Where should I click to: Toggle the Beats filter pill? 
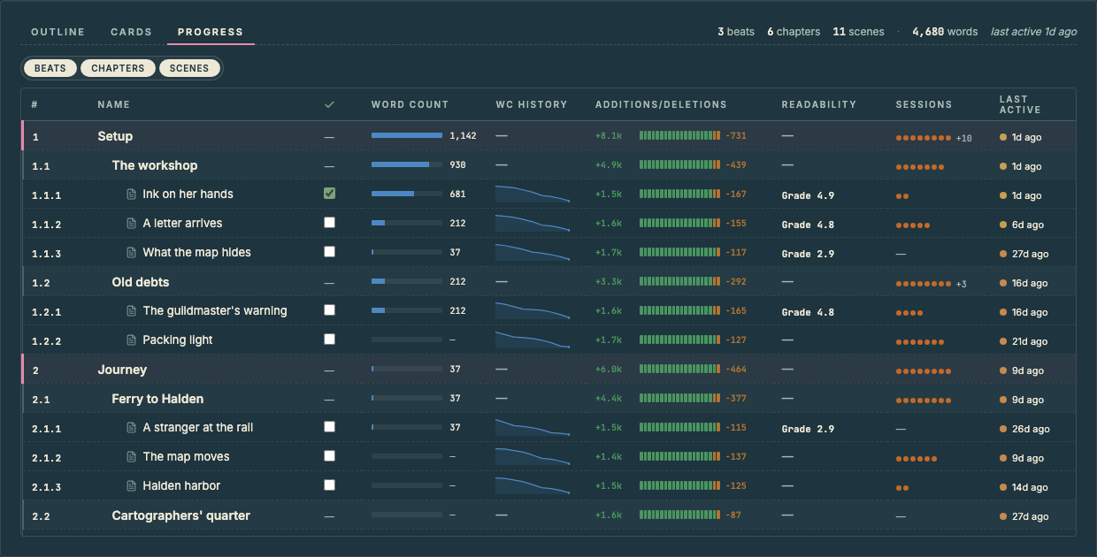50,68
